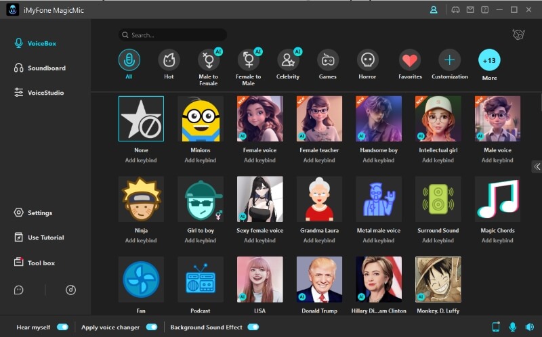Select the Hot voice category icon

point(169,60)
